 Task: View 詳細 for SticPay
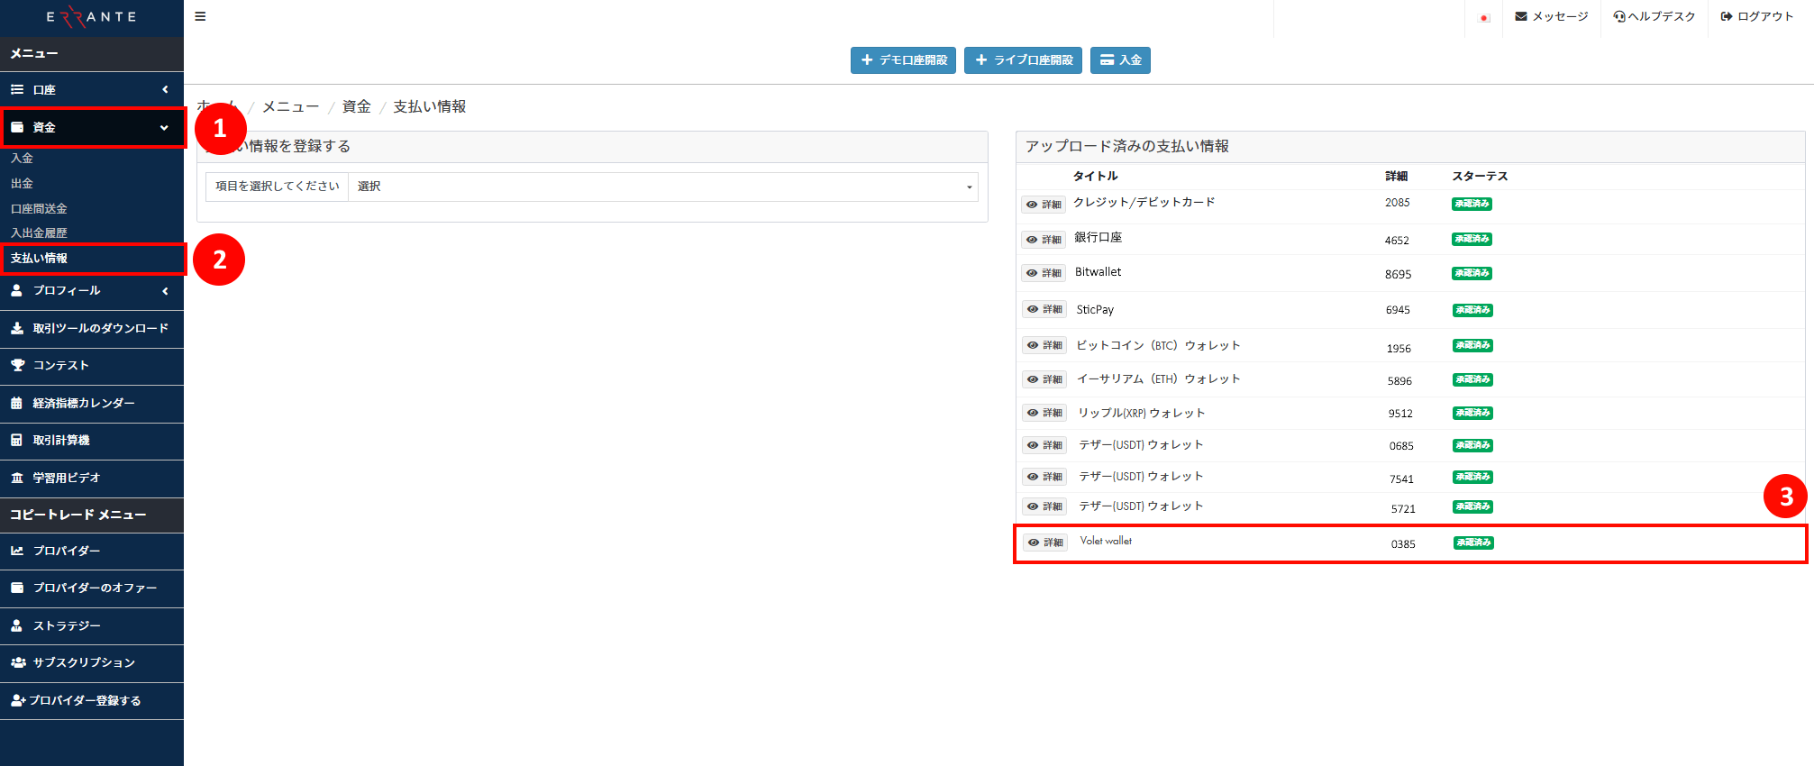1044,309
